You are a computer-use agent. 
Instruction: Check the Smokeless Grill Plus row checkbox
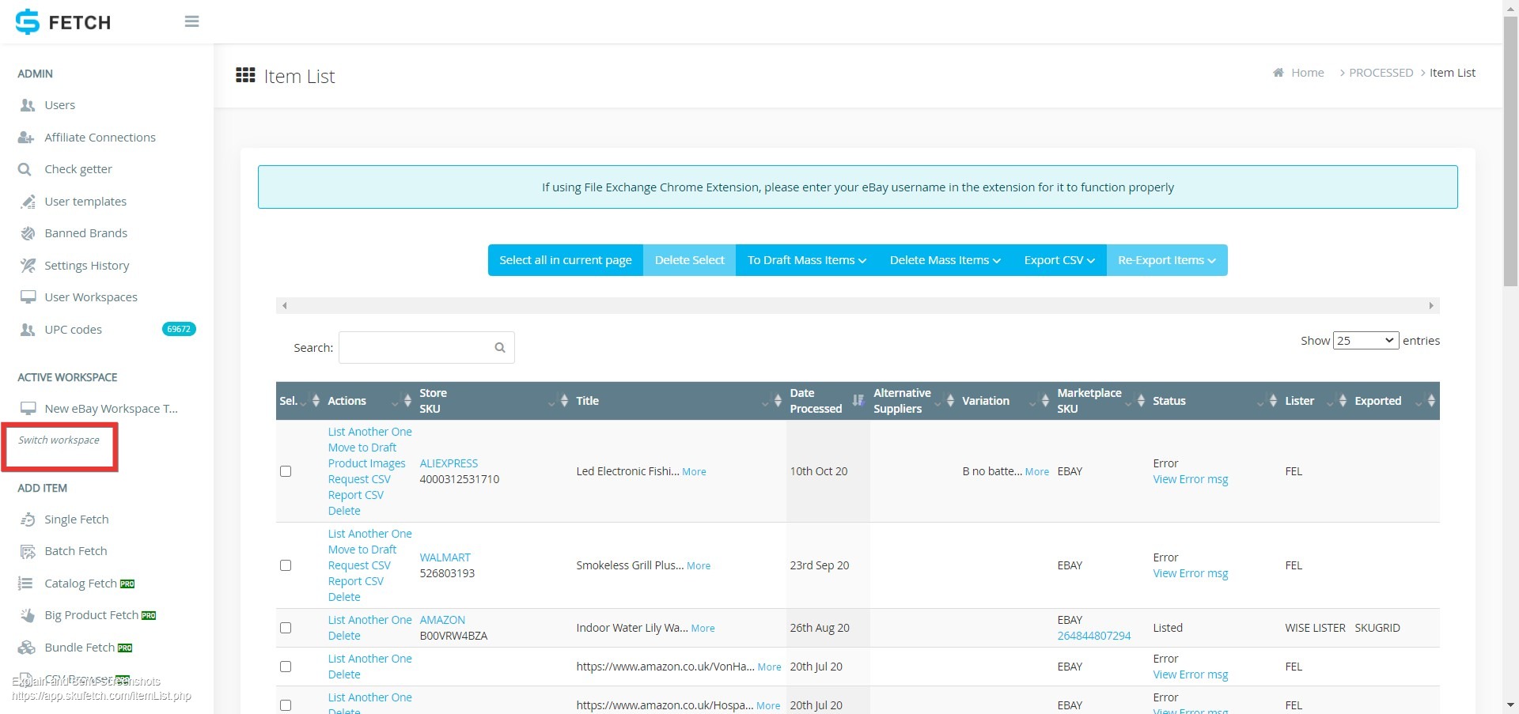point(286,565)
